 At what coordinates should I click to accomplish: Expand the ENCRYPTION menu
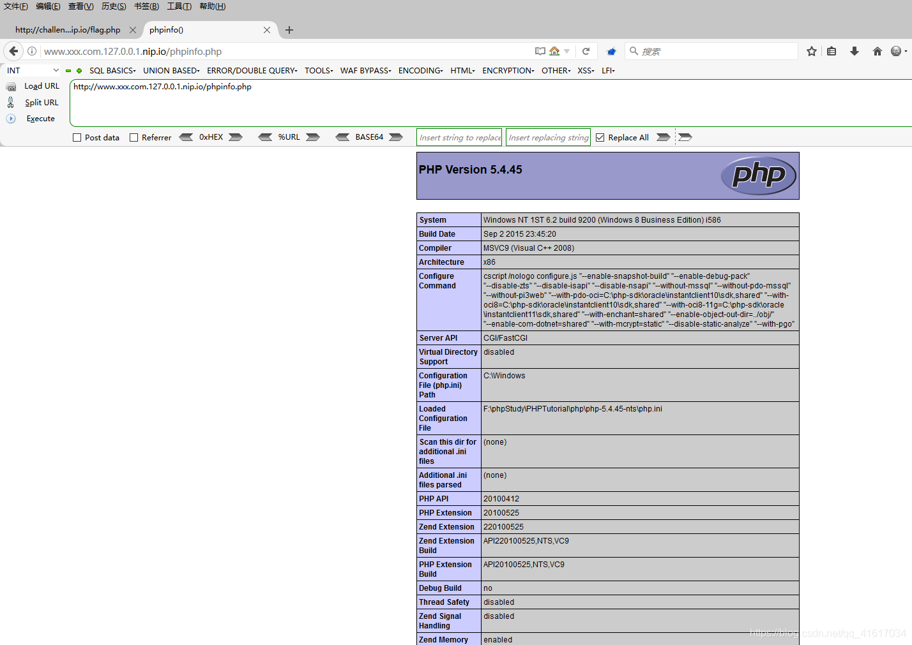pyautogui.click(x=508, y=71)
